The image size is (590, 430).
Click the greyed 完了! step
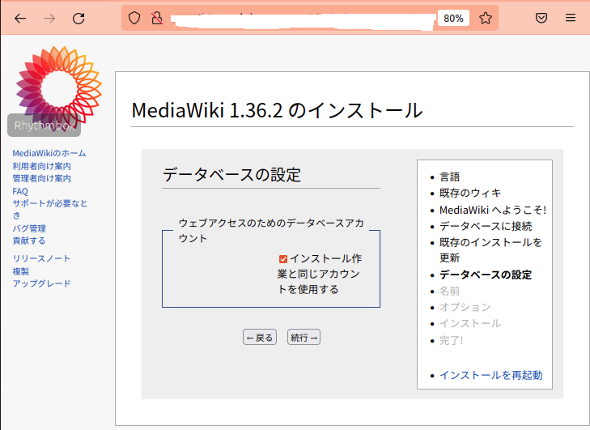coord(451,341)
